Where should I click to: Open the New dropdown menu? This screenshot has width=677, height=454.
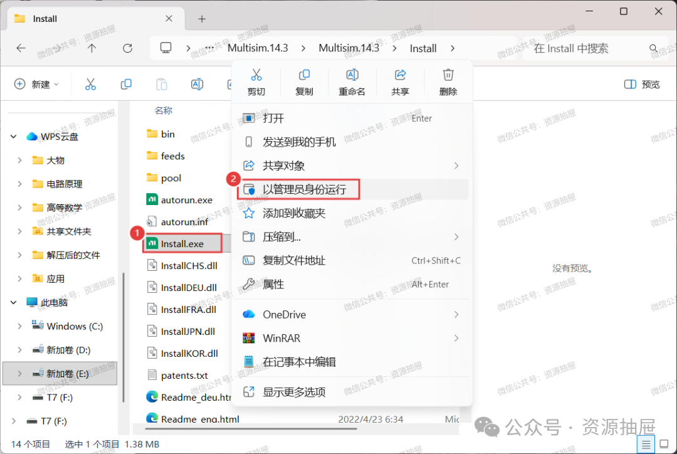(36, 84)
